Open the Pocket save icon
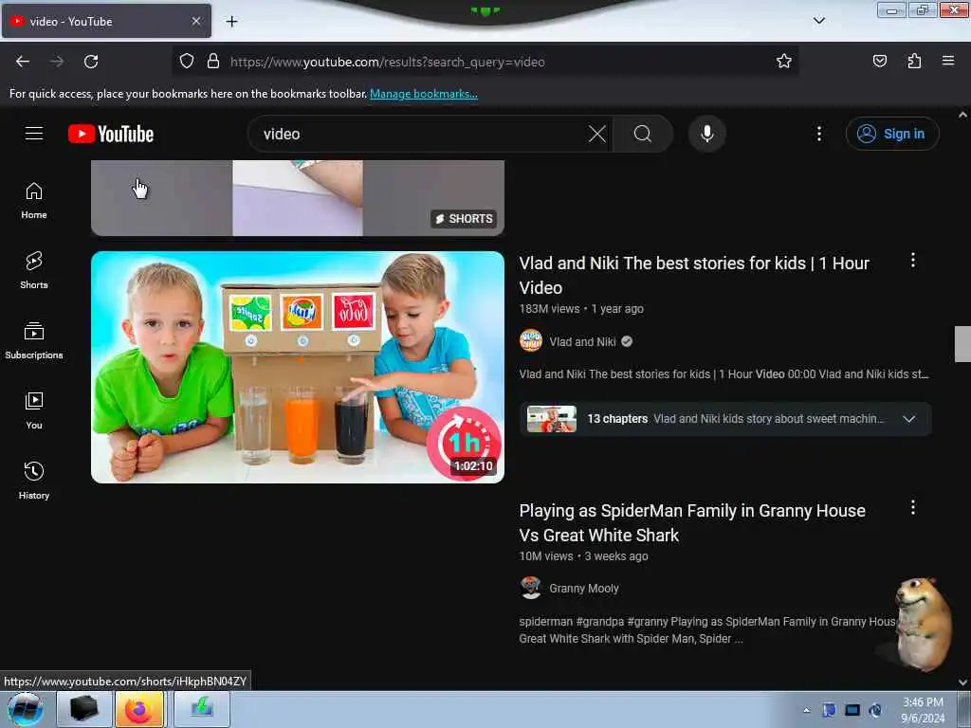 point(879,62)
